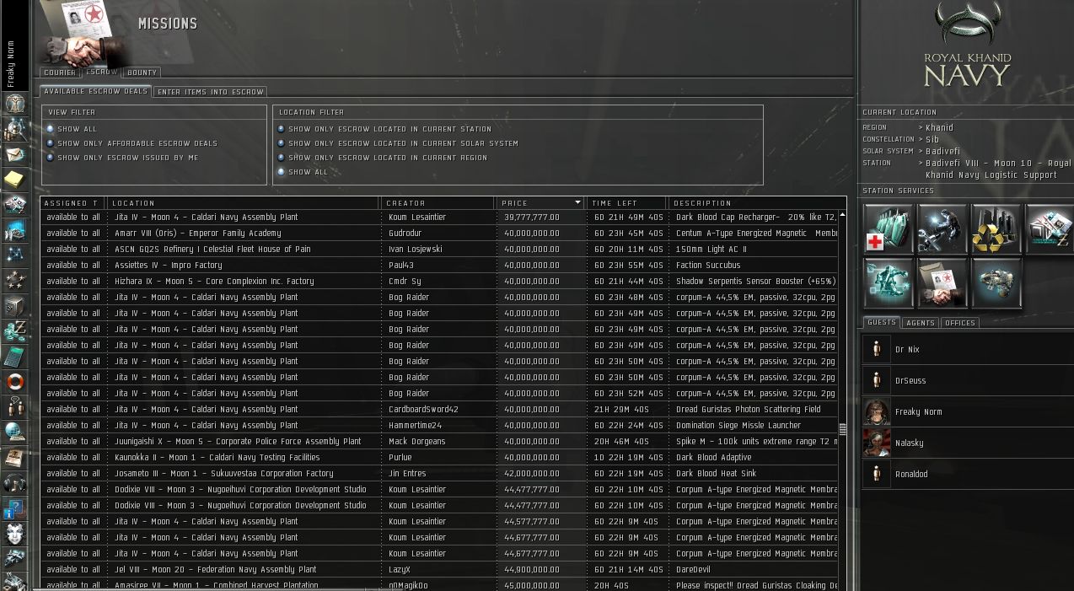Open the Reprocessing Plant recycle icon
The height and width of the screenshot is (591, 1074).
(996, 228)
